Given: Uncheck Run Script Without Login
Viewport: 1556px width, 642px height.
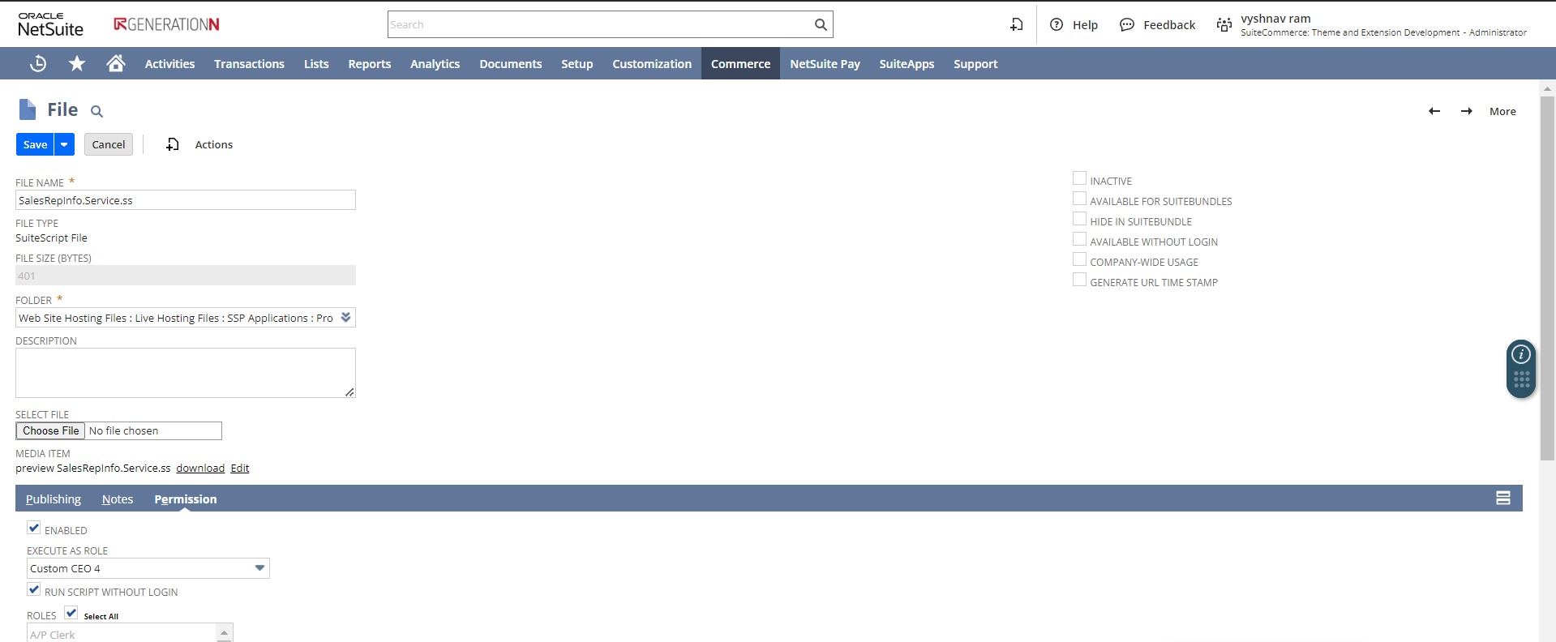Looking at the screenshot, I should (34, 589).
